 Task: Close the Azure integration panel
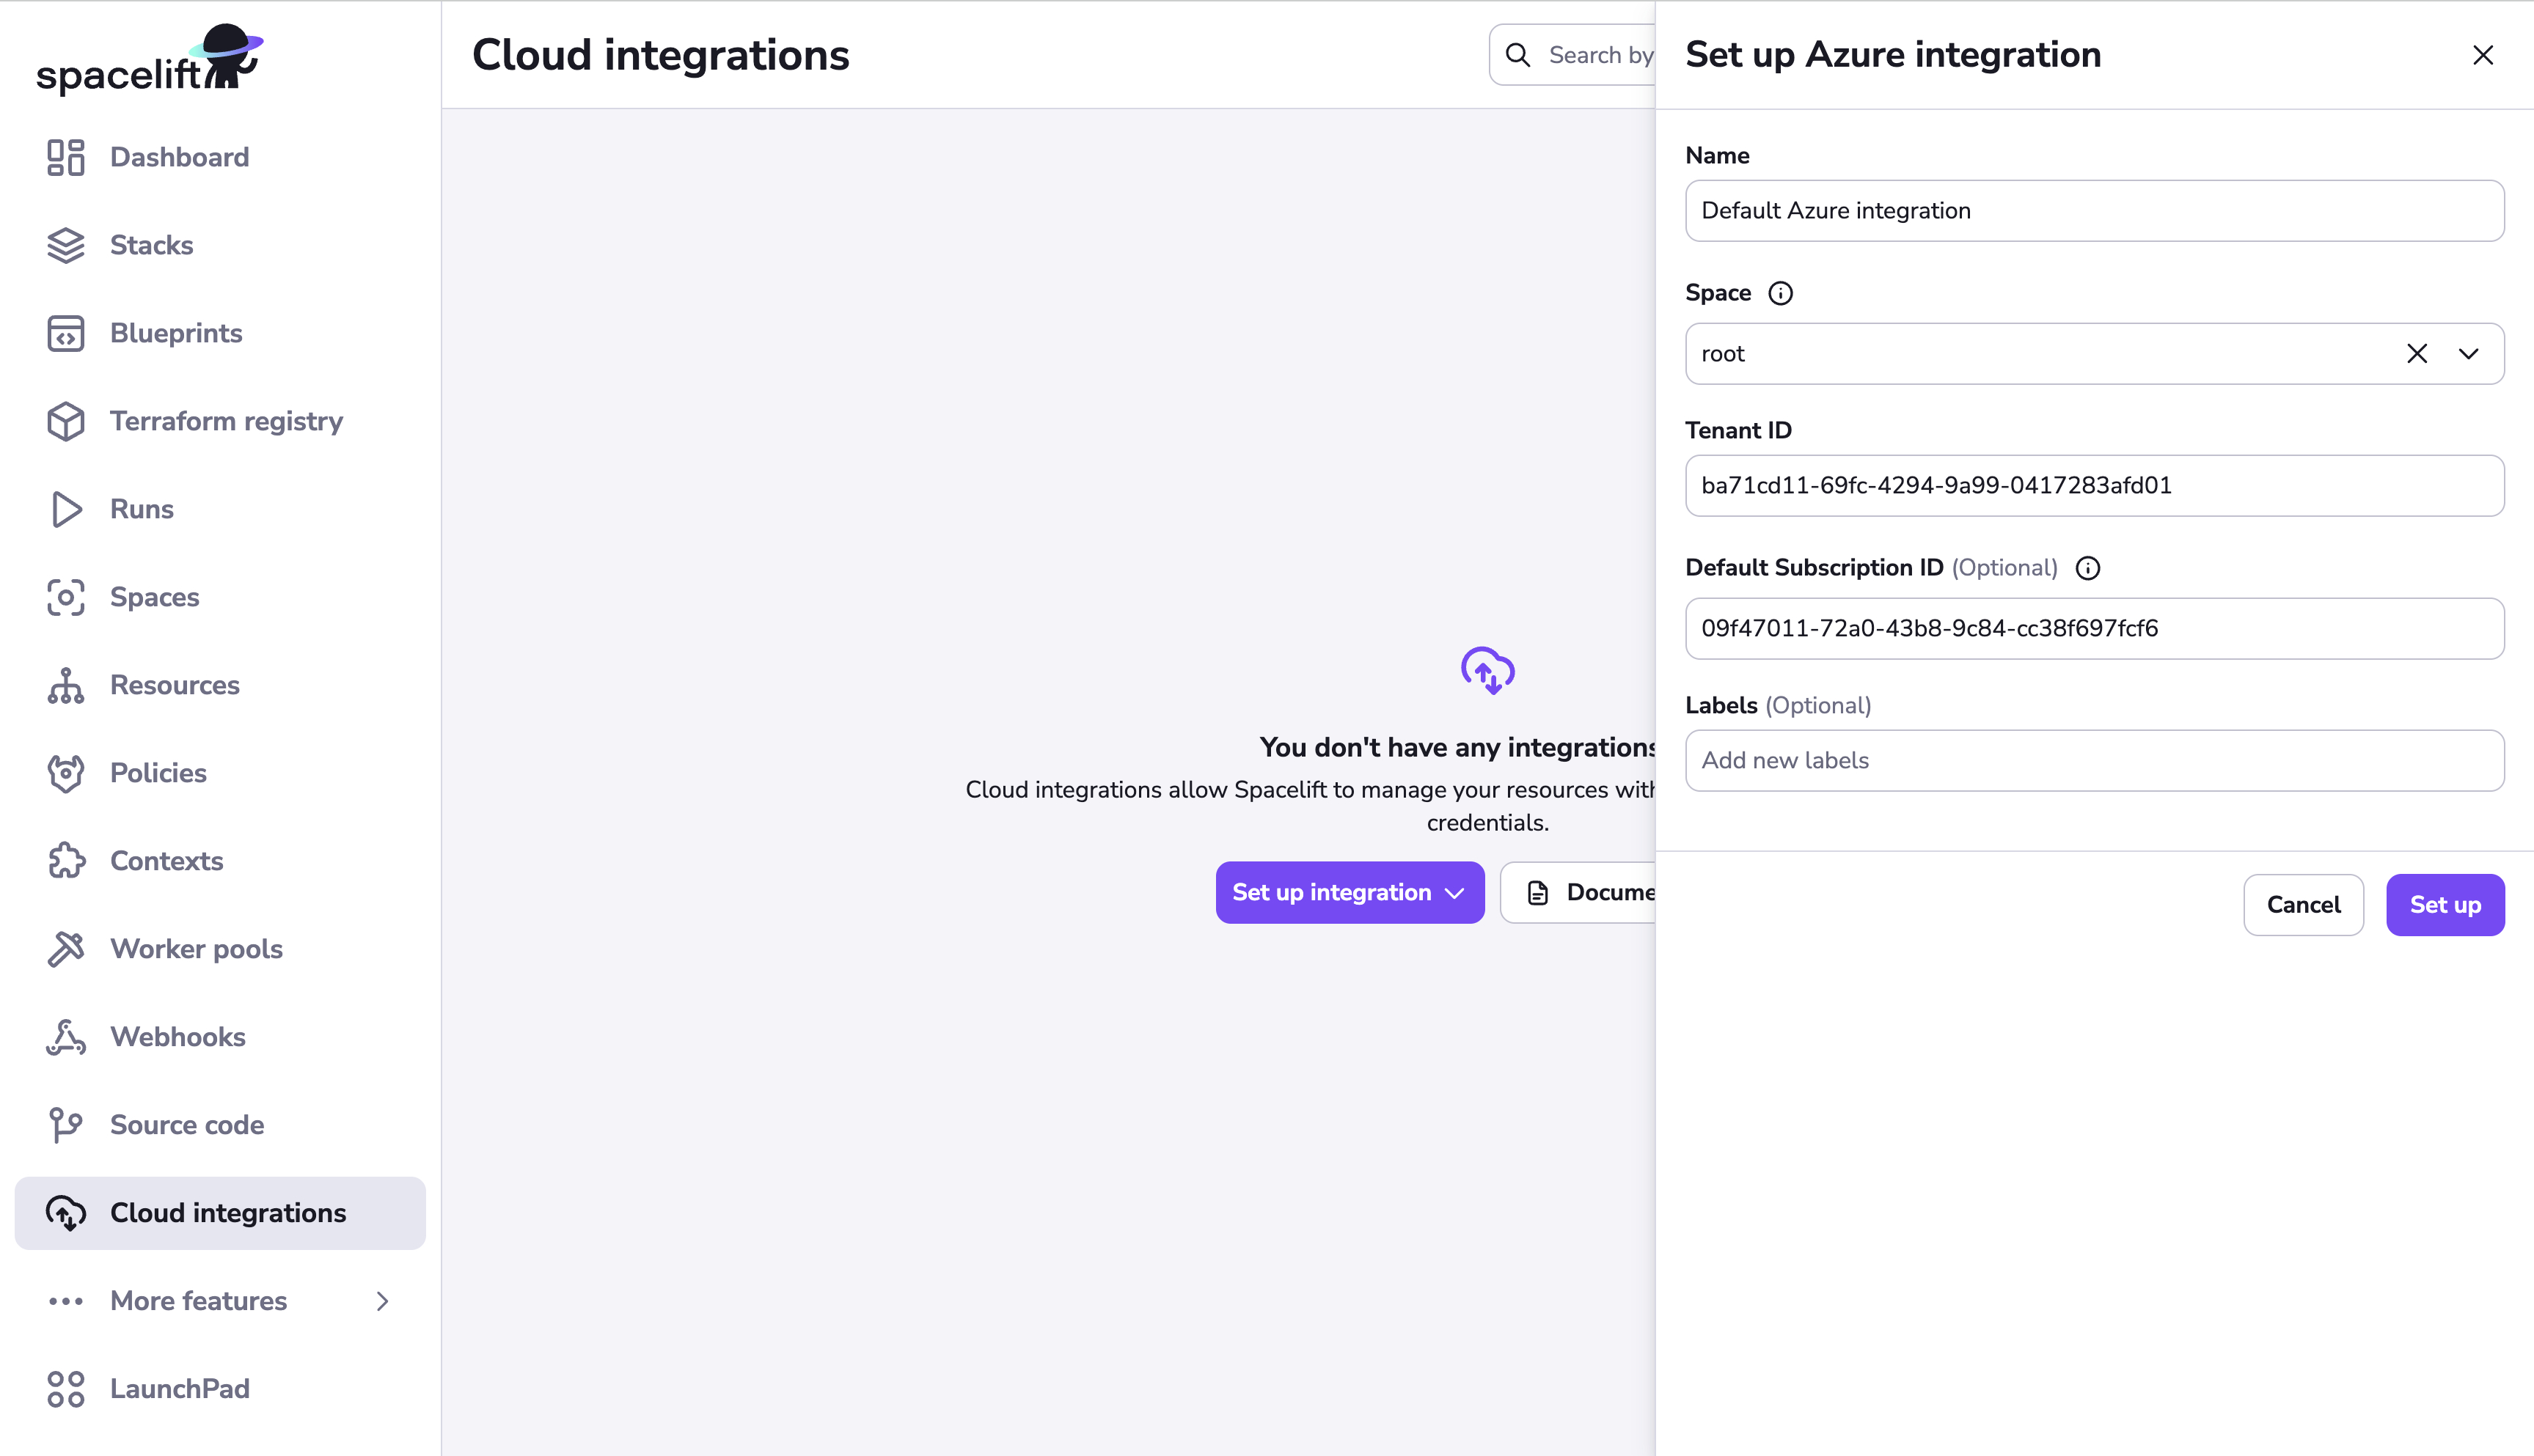click(2483, 55)
